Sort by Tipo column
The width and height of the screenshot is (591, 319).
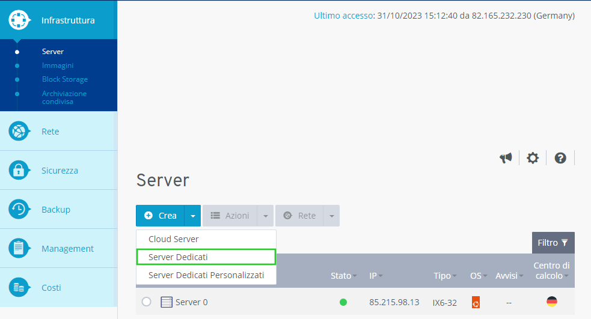coord(445,276)
